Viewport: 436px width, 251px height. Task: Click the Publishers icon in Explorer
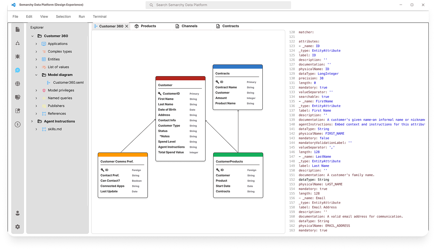click(44, 106)
